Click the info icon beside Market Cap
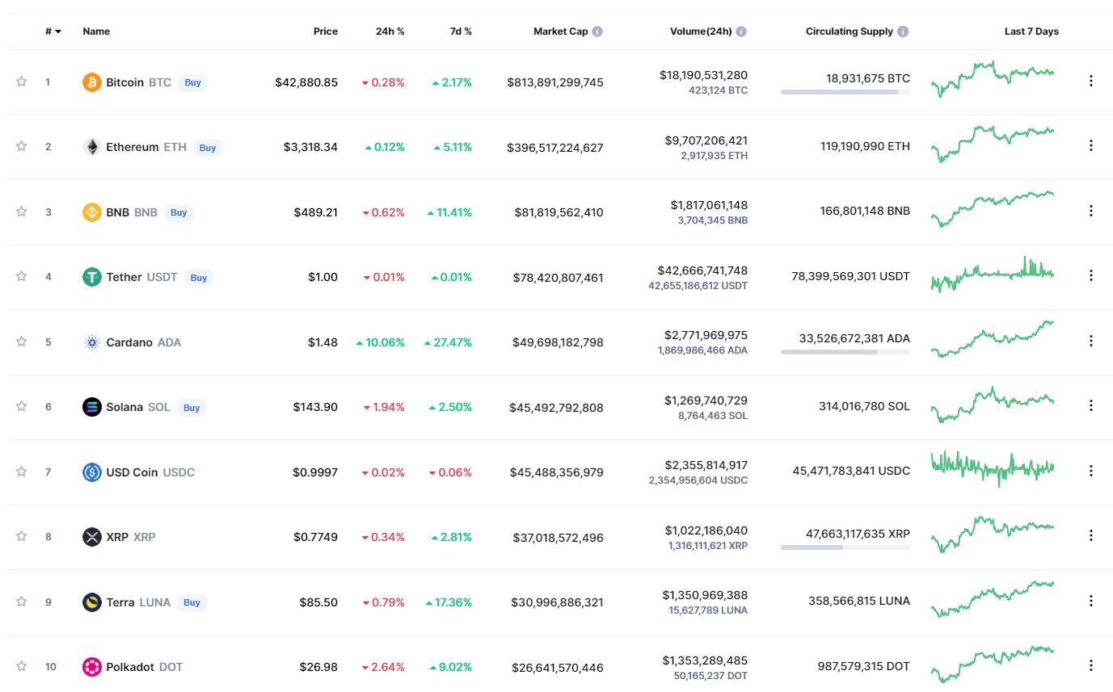Viewport: 1113px width, 692px height. 597,31
